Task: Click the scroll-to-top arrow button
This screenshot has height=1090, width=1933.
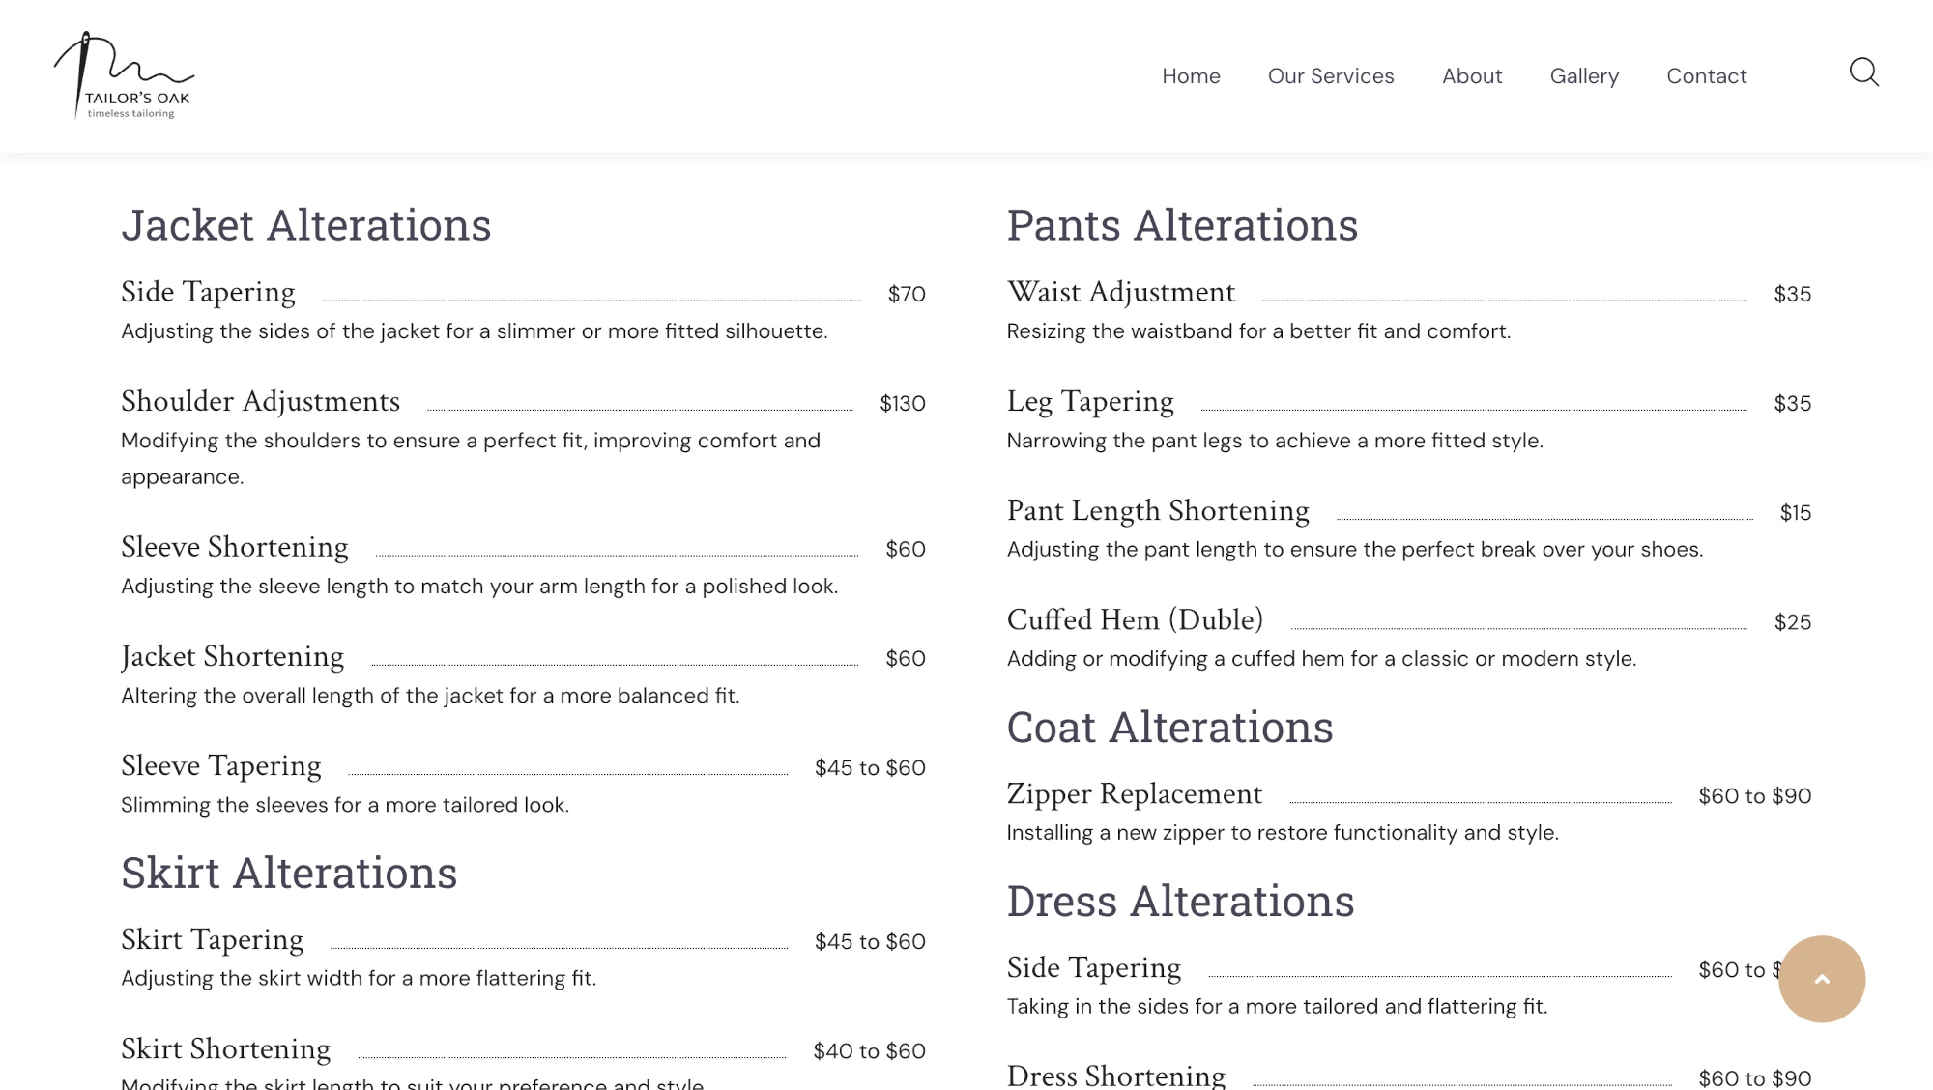Action: [1821, 979]
